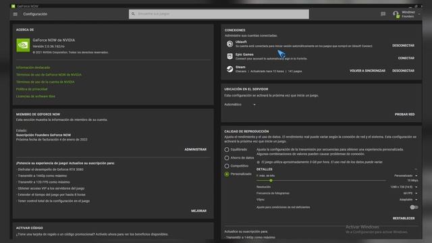This screenshot has width=432, height=243.
Task: Click the Mejorar upgrade button
Action: pyautogui.click(x=198, y=211)
